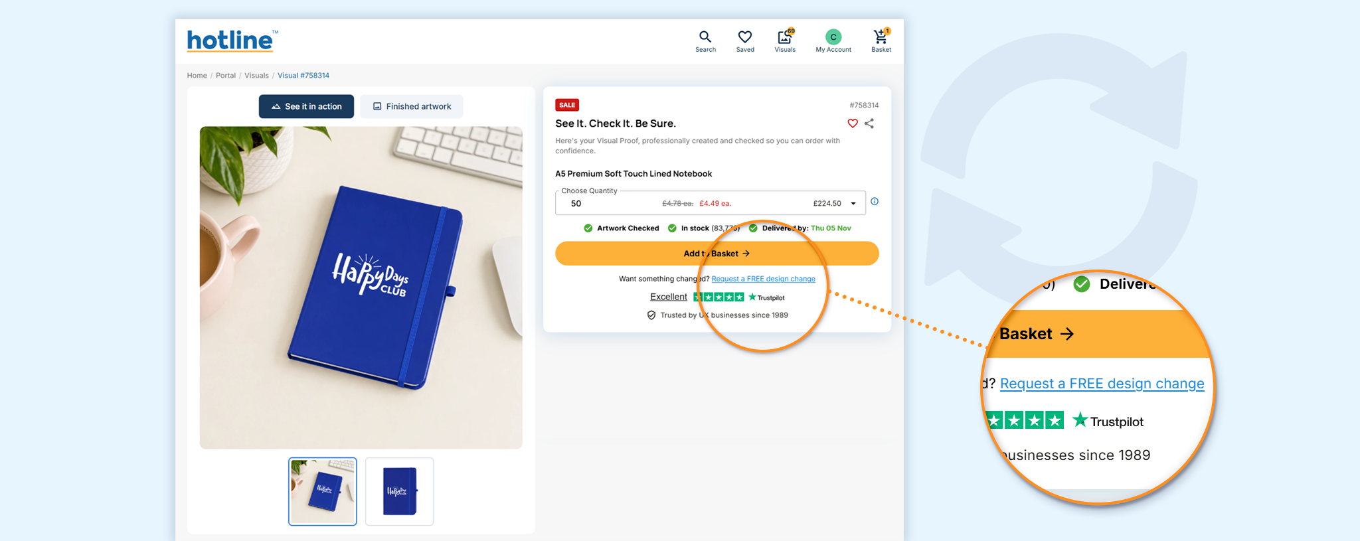Click the large notebook preview image
Image resolution: width=1360 pixels, height=541 pixels.
(x=361, y=287)
